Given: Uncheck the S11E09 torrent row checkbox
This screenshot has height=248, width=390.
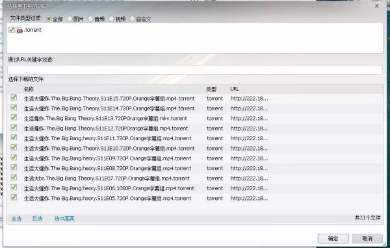Looking at the screenshot, I should [x=14, y=158].
